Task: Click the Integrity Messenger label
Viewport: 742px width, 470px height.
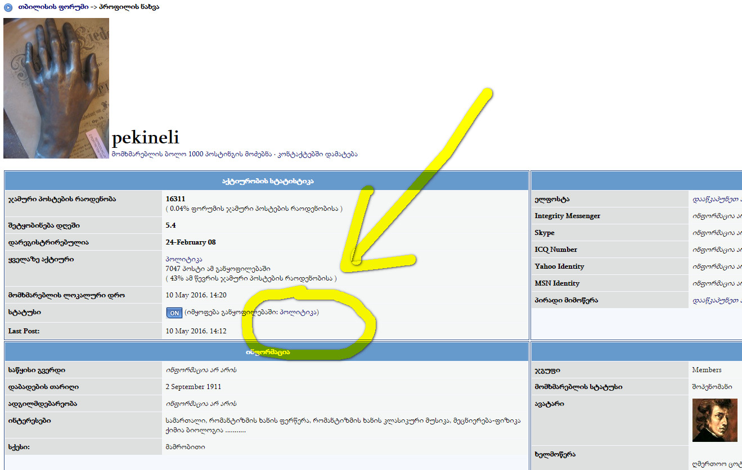Action: (568, 216)
